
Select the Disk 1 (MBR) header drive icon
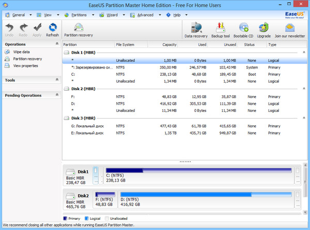point(67,53)
